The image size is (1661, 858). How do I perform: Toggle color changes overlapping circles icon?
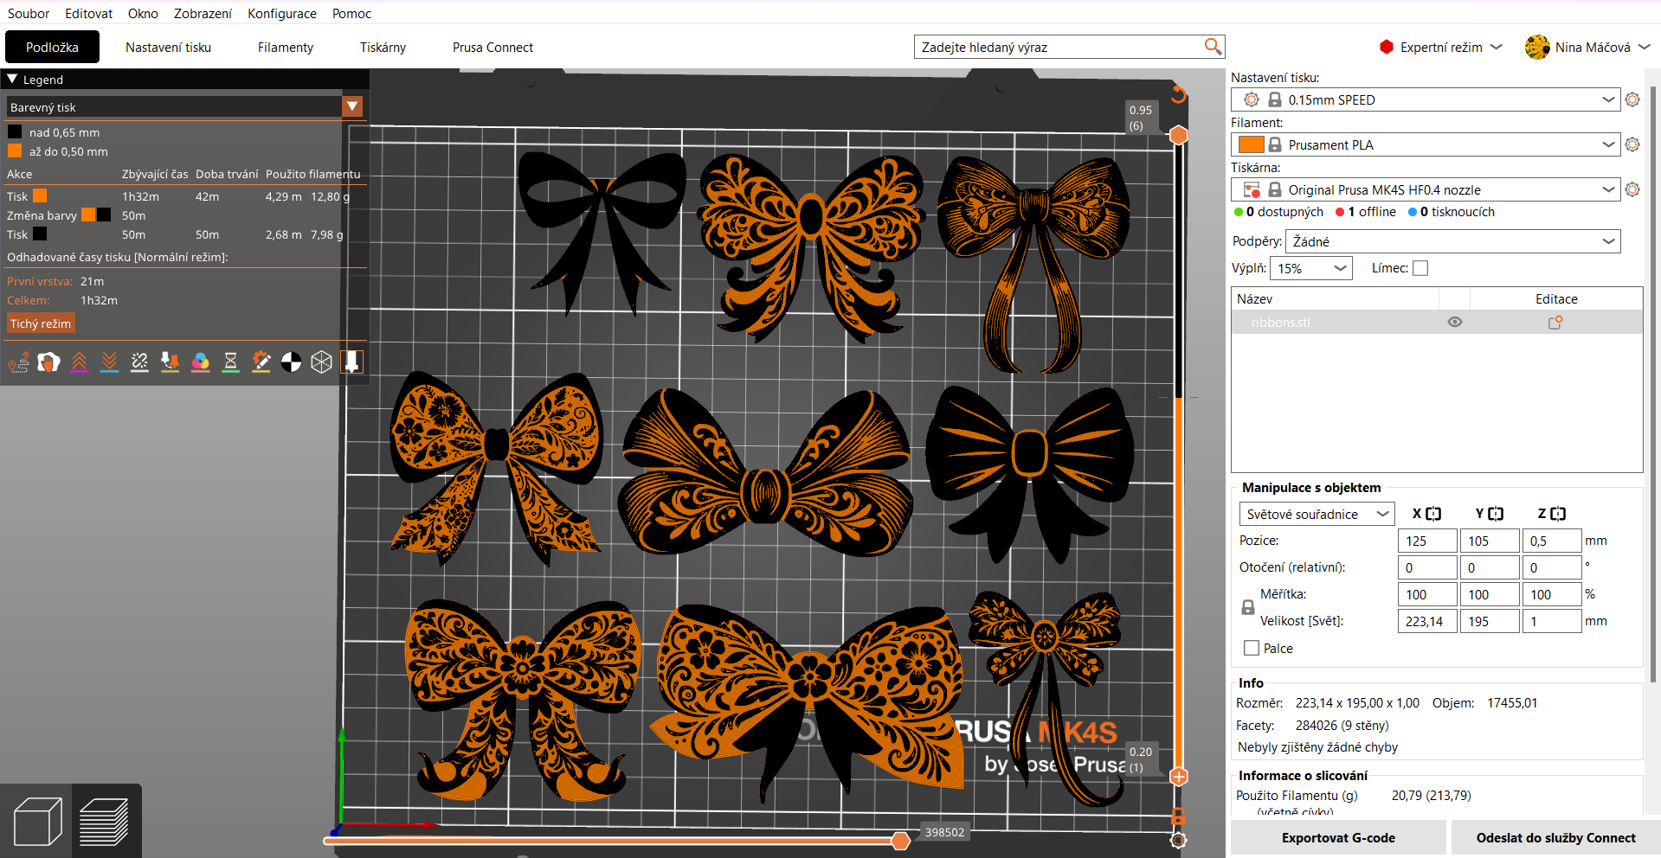point(200,362)
